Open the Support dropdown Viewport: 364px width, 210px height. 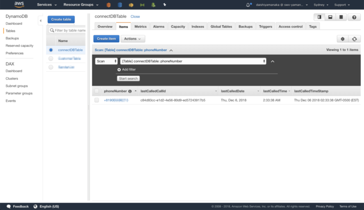tap(342, 5)
